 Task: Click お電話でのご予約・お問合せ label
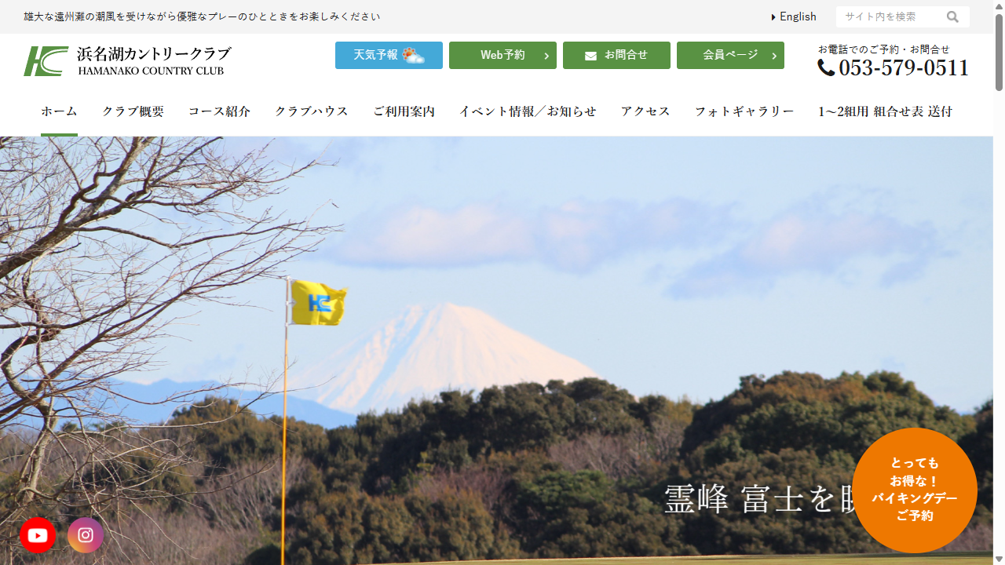(883, 49)
